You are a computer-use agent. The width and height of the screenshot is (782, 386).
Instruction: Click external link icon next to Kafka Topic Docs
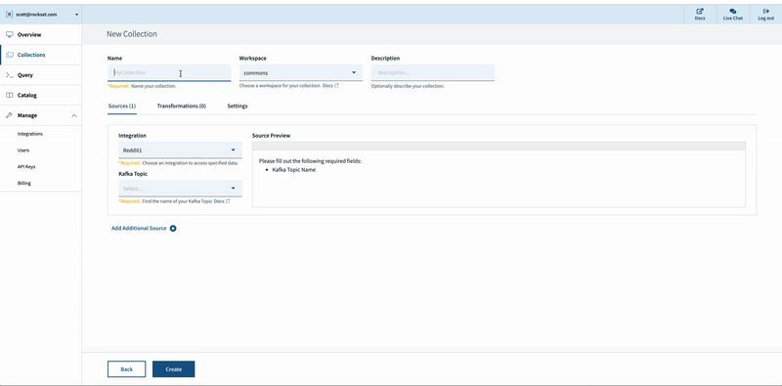pyautogui.click(x=228, y=201)
